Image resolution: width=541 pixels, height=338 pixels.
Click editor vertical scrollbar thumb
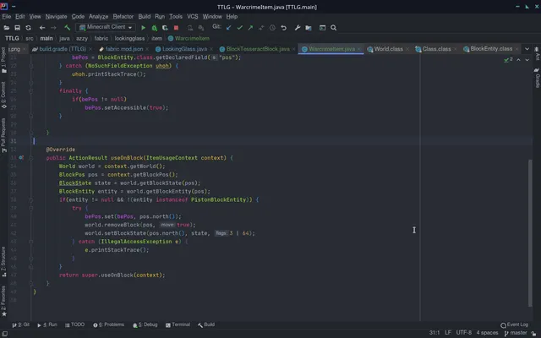click(530, 233)
